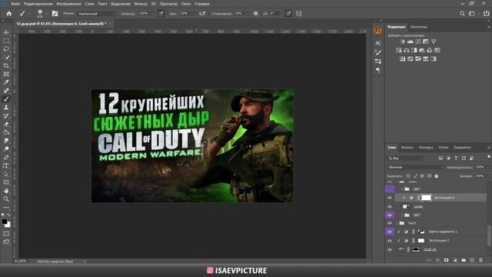The height and width of the screenshot is (277, 492).
Task: Switch to the Контуры tab
Action: [426, 147]
